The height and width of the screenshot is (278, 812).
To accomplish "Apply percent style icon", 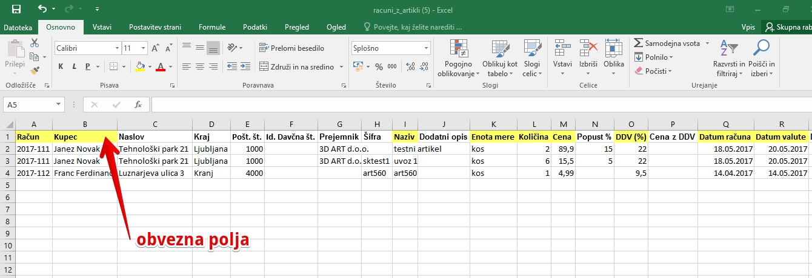I will (x=379, y=66).
